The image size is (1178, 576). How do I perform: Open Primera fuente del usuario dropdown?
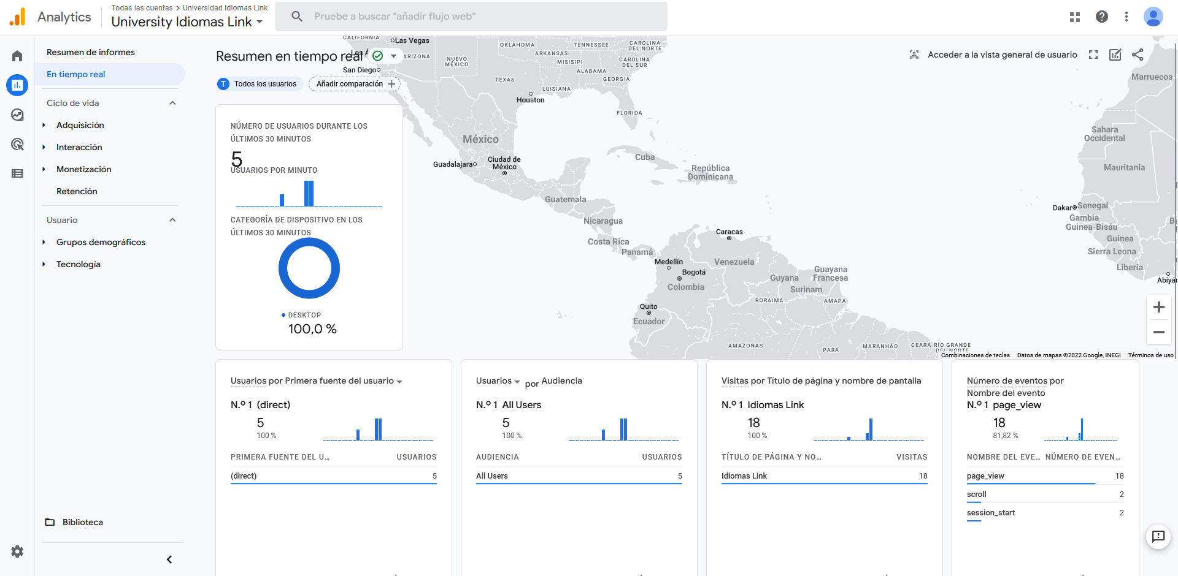(399, 381)
